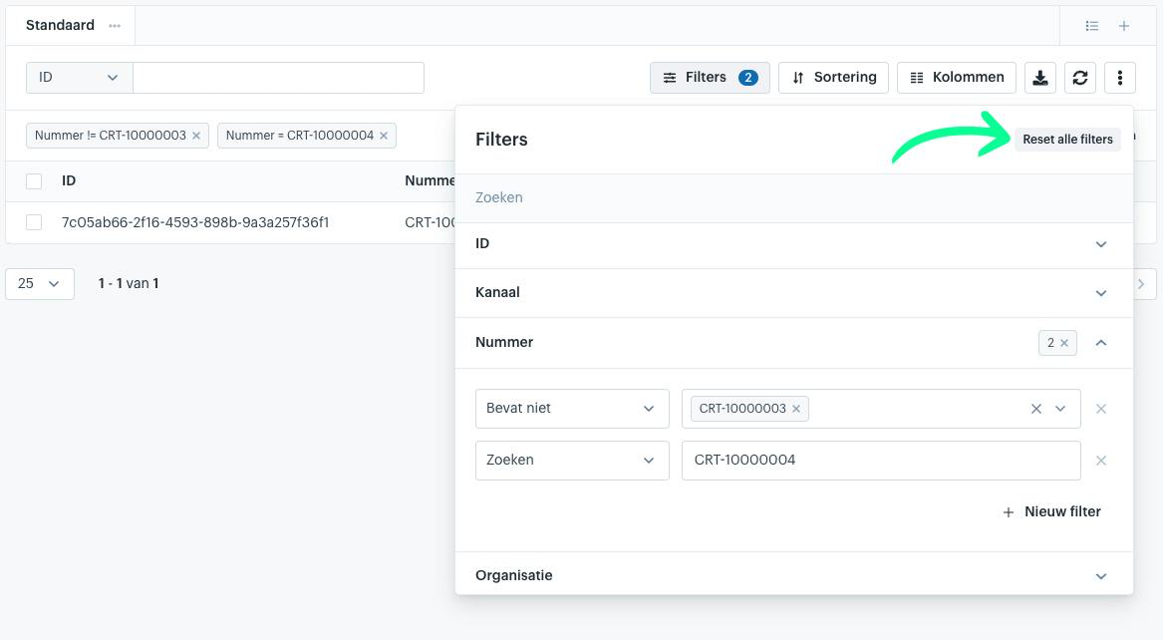Viewport: 1163px width, 640px height.
Task: Open the 'Bevat niet' operator dropdown
Action: pos(572,409)
